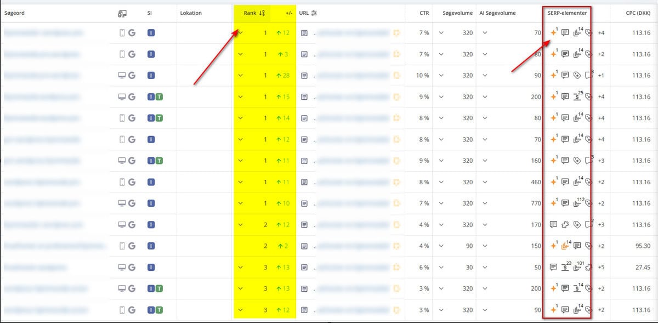The image size is (658, 323).
Task: Click the AI Søgevolume column header
Action: coord(497,13)
